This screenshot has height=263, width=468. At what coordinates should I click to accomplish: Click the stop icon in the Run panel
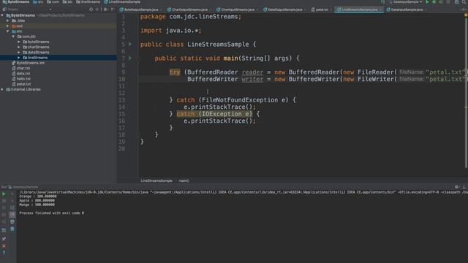(x=4, y=201)
